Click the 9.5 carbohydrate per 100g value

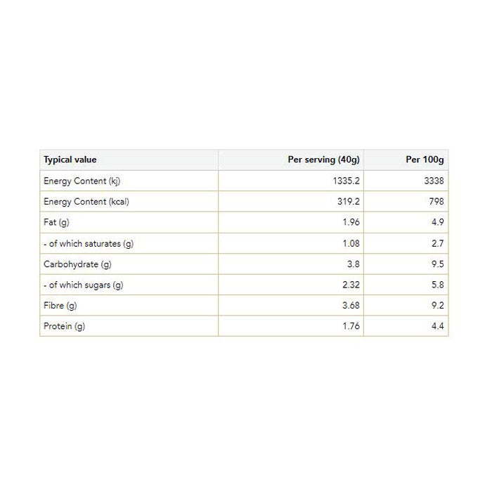coord(438,264)
